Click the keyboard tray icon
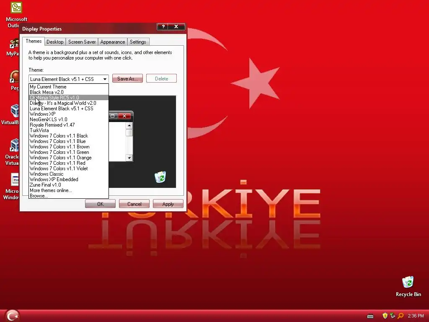Screen dimensions: 429x322 pyautogui.click(x=370, y=316)
